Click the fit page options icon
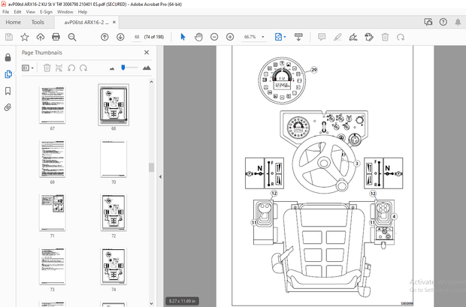 point(278,37)
